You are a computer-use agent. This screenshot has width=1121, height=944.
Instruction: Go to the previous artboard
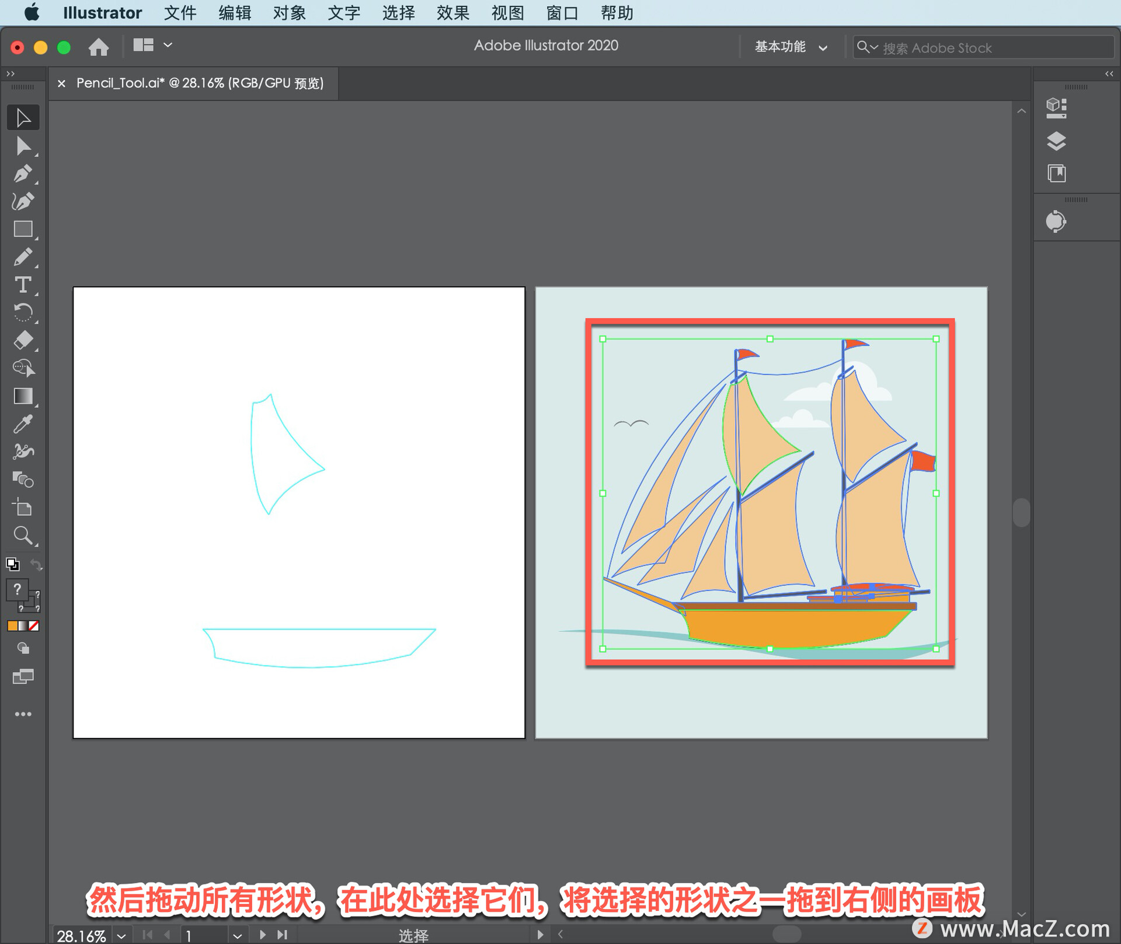coord(168,935)
